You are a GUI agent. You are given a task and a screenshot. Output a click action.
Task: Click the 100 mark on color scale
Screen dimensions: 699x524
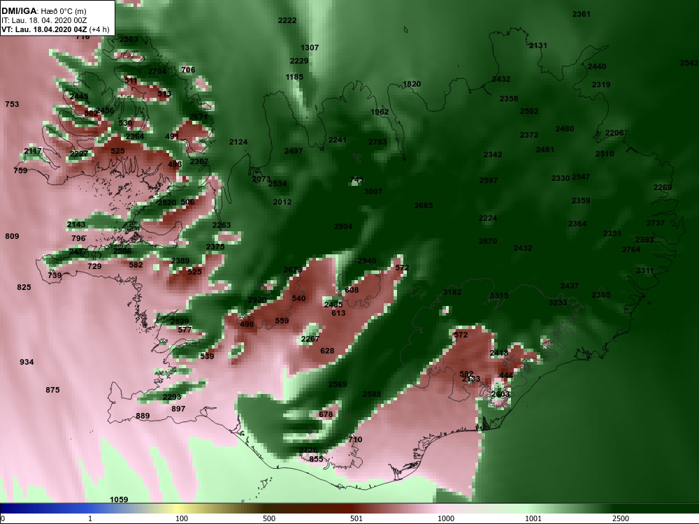[x=182, y=518]
